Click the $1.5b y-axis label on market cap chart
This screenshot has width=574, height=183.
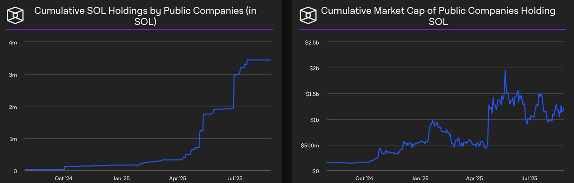point(311,94)
